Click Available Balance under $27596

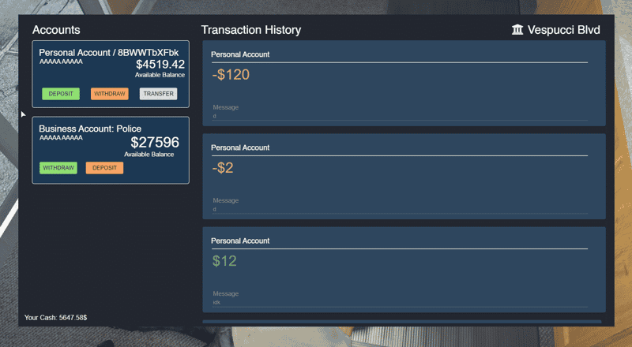tap(149, 154)
